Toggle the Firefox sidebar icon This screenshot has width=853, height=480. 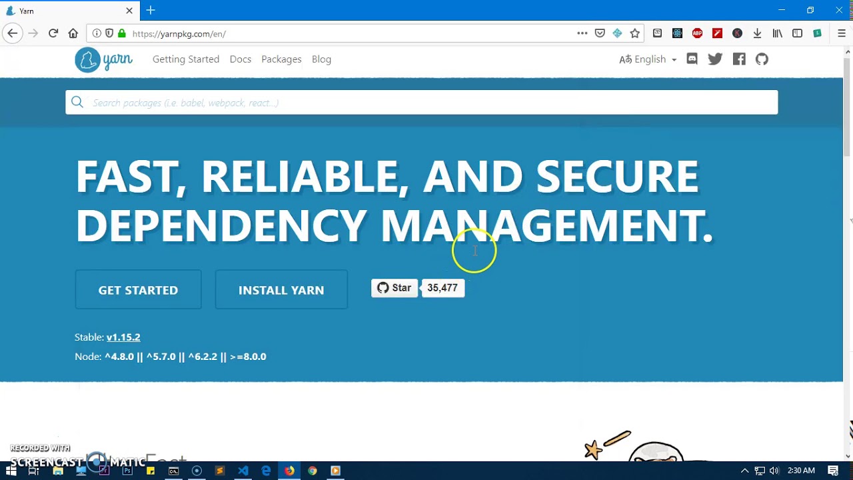pos(797,33)
